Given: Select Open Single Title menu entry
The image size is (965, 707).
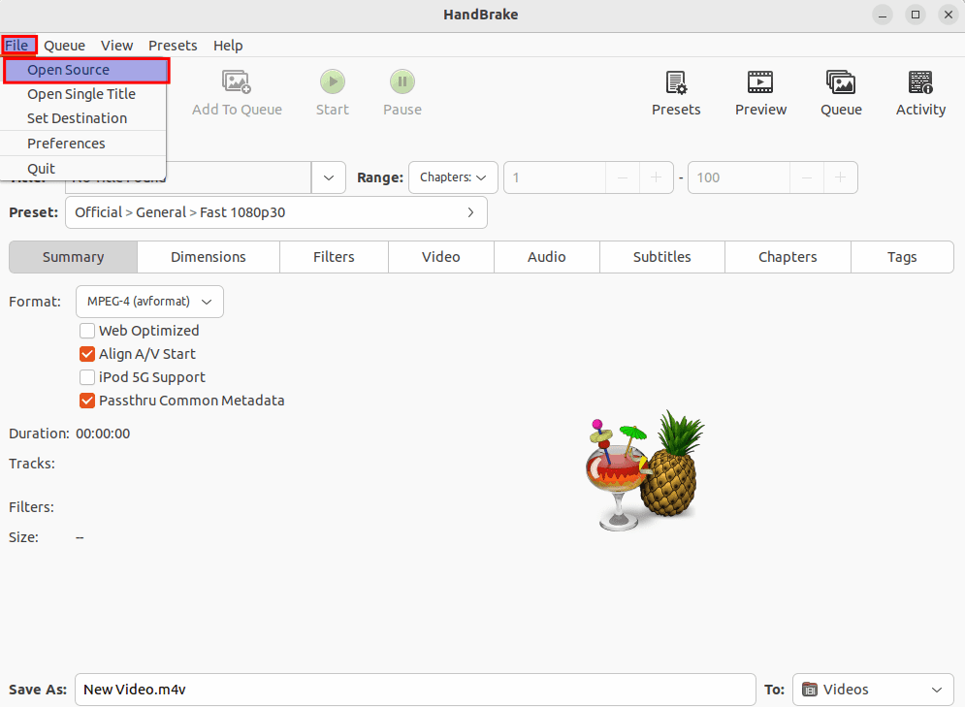Looking at the screenshot, I should point(81,94).
